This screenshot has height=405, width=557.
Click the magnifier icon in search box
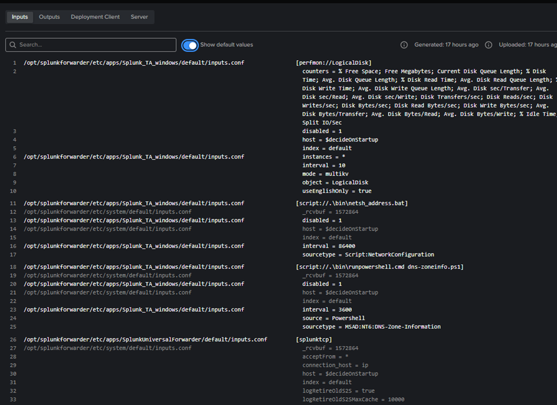13,45
